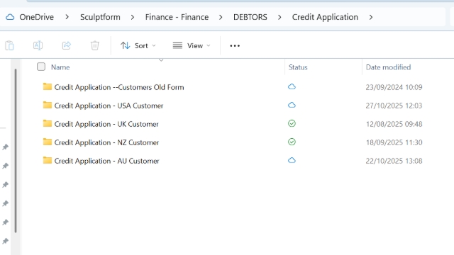Open the Sort dropdown
The image size is (454, 255).
[138, 45]
